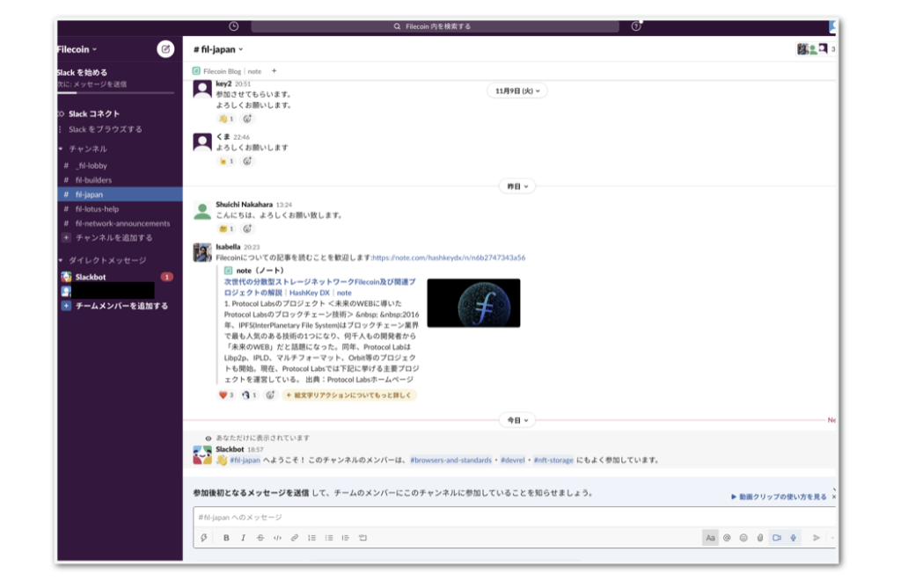Add a bookmark with the plus icon
The width and height of the screenshot is (901, 580).
coord(275,71)
